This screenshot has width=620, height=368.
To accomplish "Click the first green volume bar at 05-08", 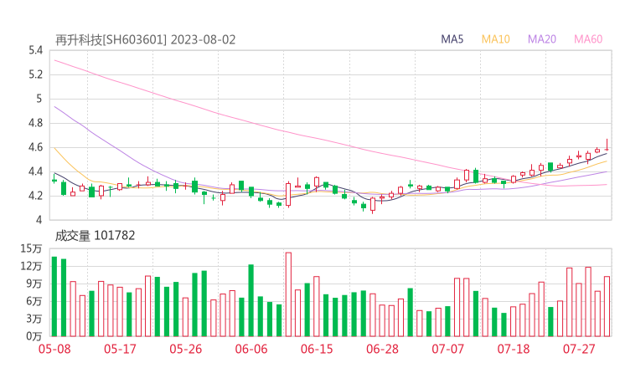I will click(x=54, y=297).
